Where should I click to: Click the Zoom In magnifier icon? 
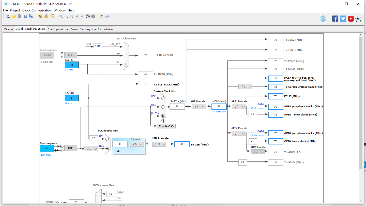tap(61, 16)
